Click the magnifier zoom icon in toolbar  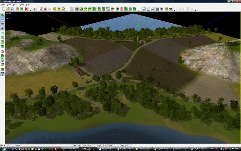pos(41,9)
